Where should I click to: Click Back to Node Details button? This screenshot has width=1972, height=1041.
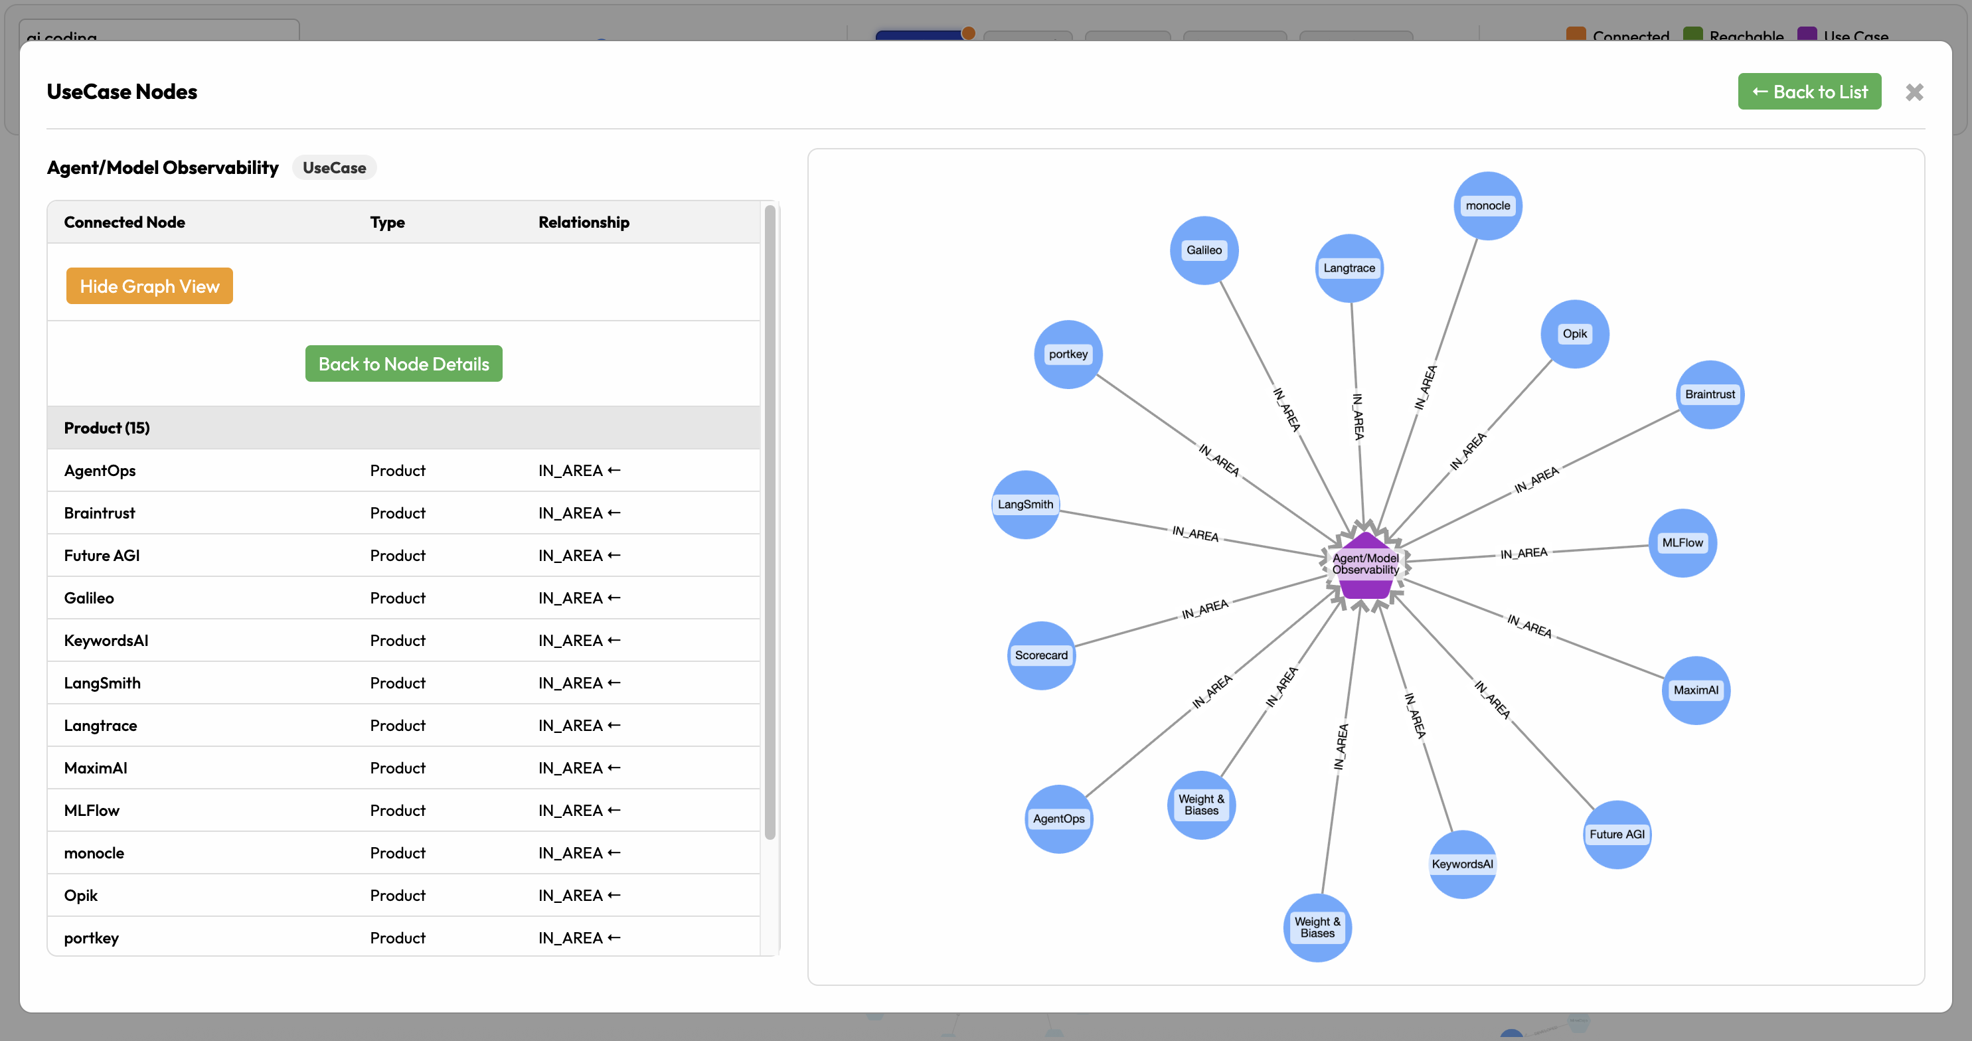pos(404,364)
